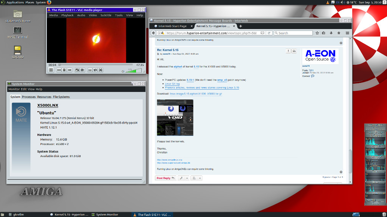Open Re: Kernel 5.15 post title link
Image resolution: width=387 pixels, height=217 pixels.
click(x=167, y=50)
